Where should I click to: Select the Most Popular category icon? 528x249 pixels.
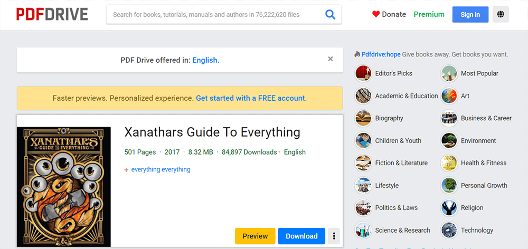[449, 73]
